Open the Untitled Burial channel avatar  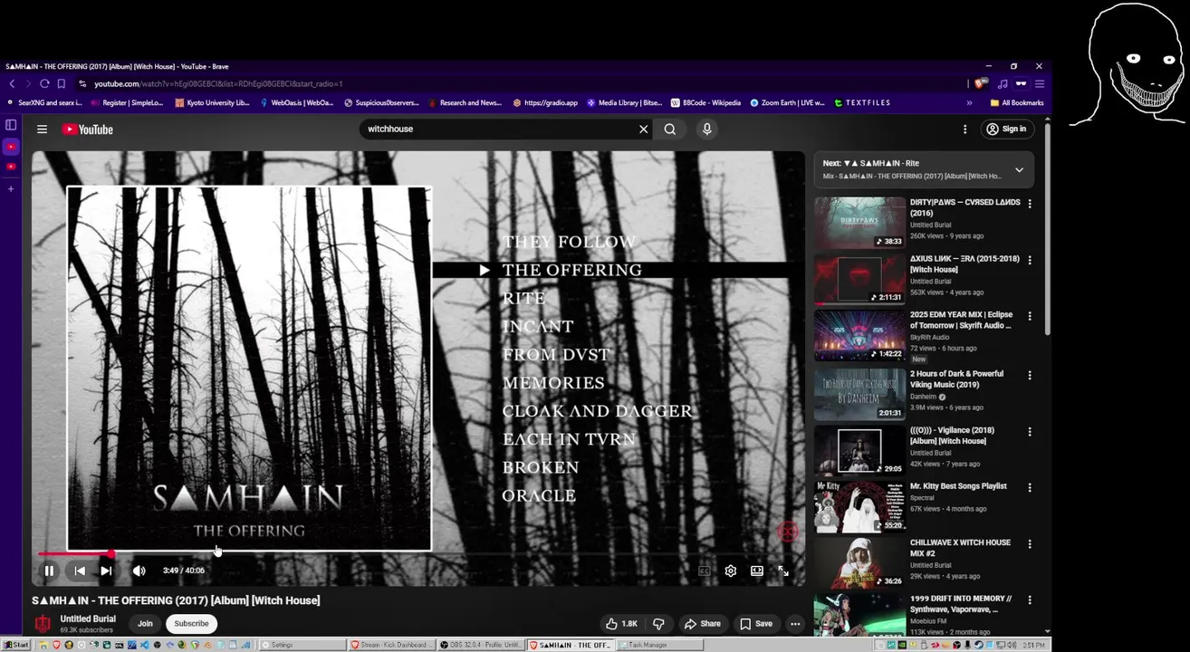click(x=42, y=623)
